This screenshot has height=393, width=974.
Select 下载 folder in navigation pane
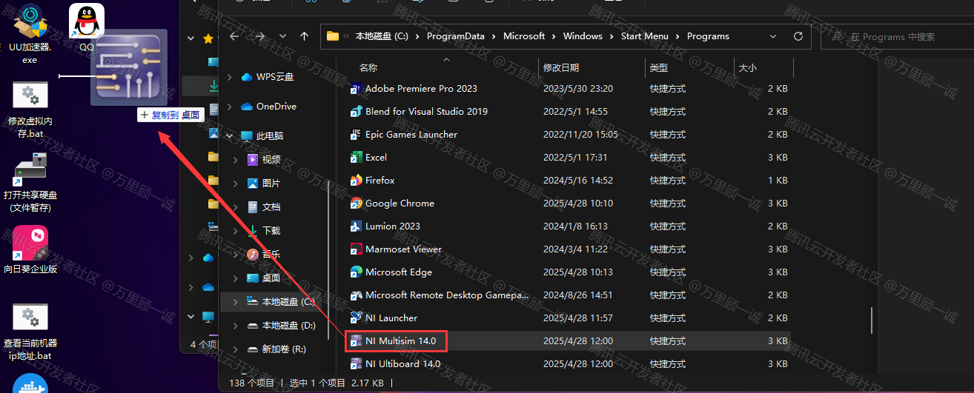(x=271, y=231)
